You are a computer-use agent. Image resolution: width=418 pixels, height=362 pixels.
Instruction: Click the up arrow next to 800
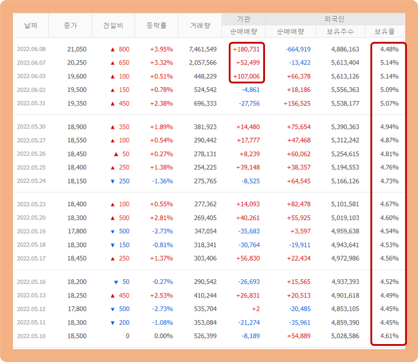pos(113,50)
